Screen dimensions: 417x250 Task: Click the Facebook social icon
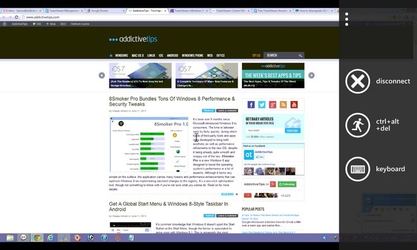(x=251, y=104)
